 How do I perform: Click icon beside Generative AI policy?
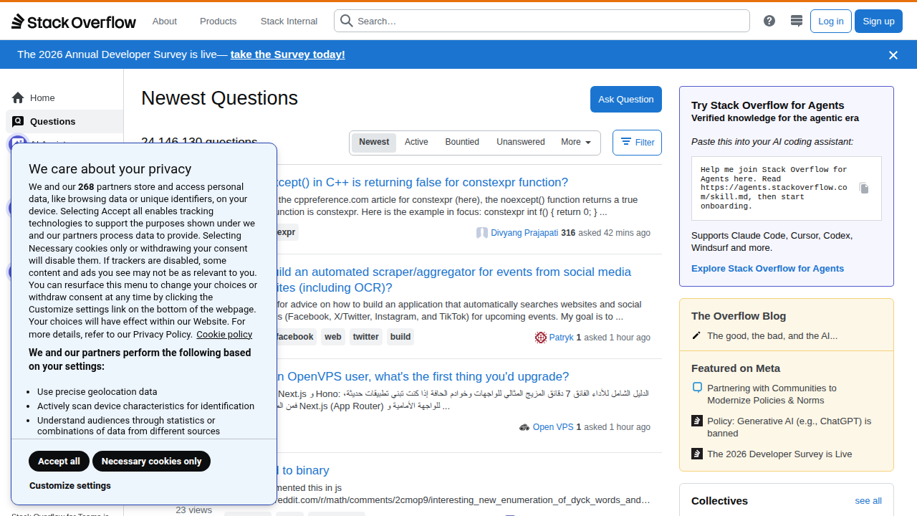(x=697, y=421)
